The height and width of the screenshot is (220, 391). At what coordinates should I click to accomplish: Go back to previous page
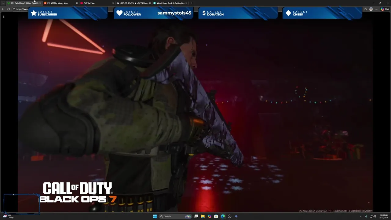[x=3, y=9]
